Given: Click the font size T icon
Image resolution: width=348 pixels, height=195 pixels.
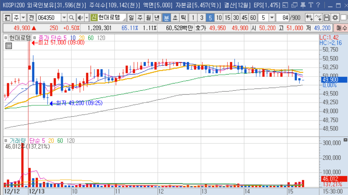Looking at the screenshot, I should pyautogui.click(x=311, y=5).
